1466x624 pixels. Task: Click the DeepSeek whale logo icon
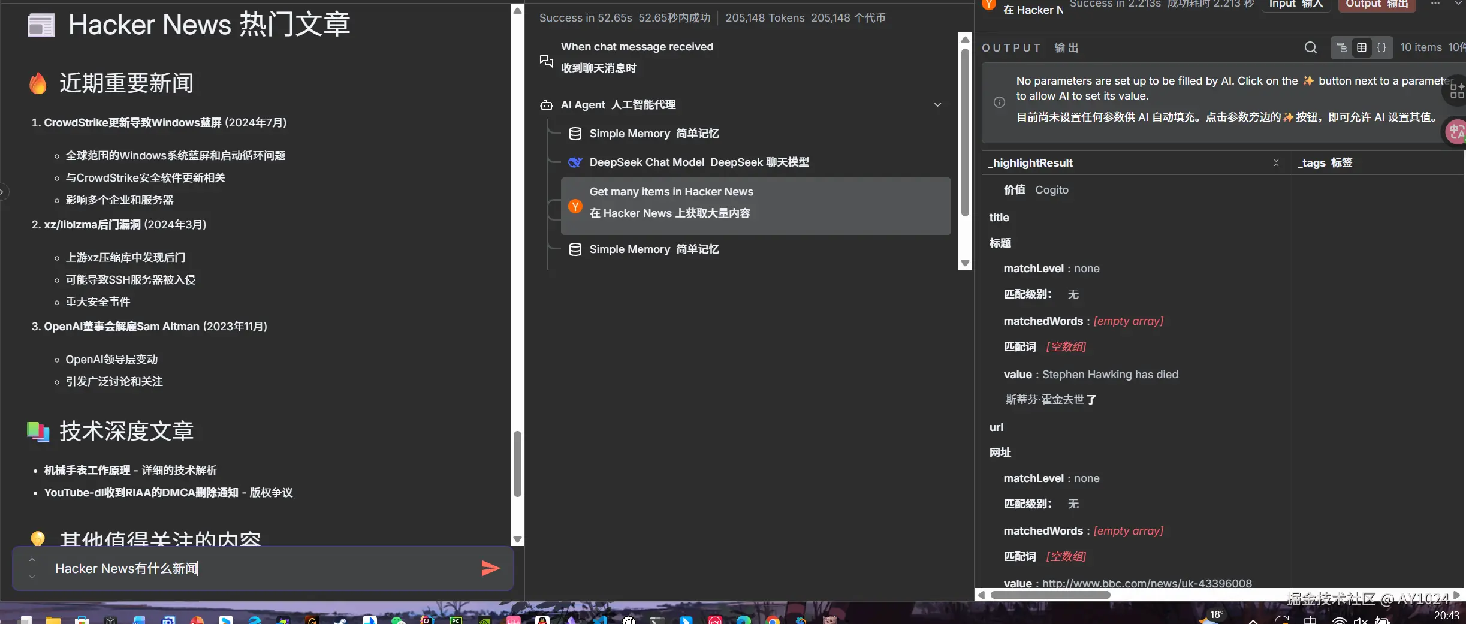(575, 162)
